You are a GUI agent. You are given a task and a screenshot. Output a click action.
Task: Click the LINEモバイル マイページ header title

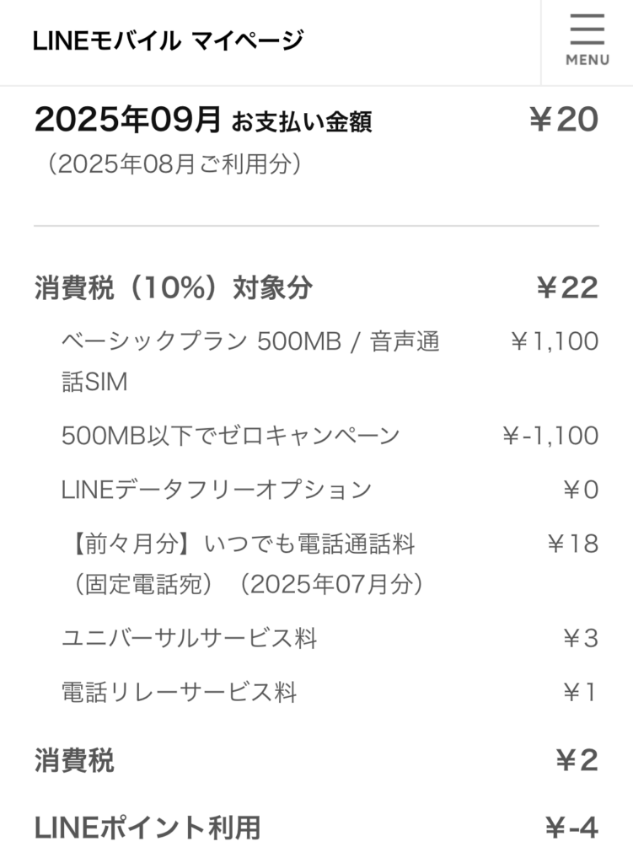(168, 40)
